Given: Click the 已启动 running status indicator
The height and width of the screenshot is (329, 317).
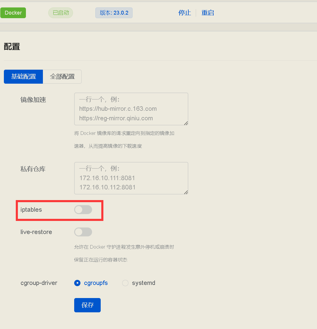Looking at the screenshot, I should point(60,13).
